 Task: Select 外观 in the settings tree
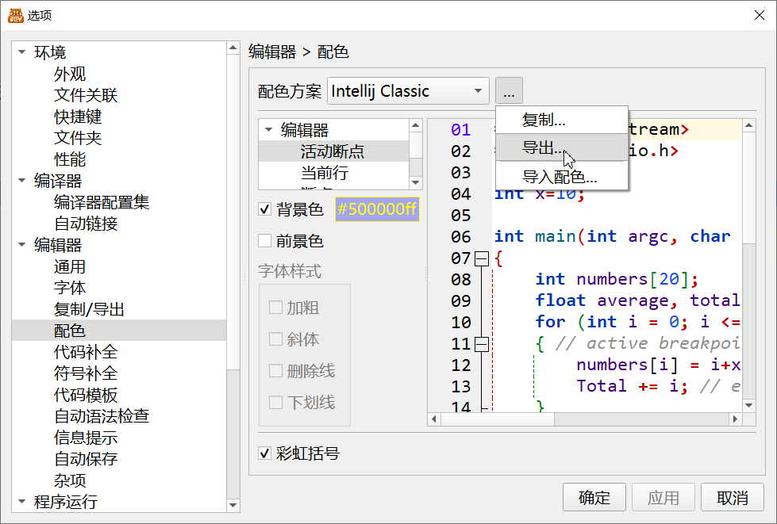(x=70, y=74)
